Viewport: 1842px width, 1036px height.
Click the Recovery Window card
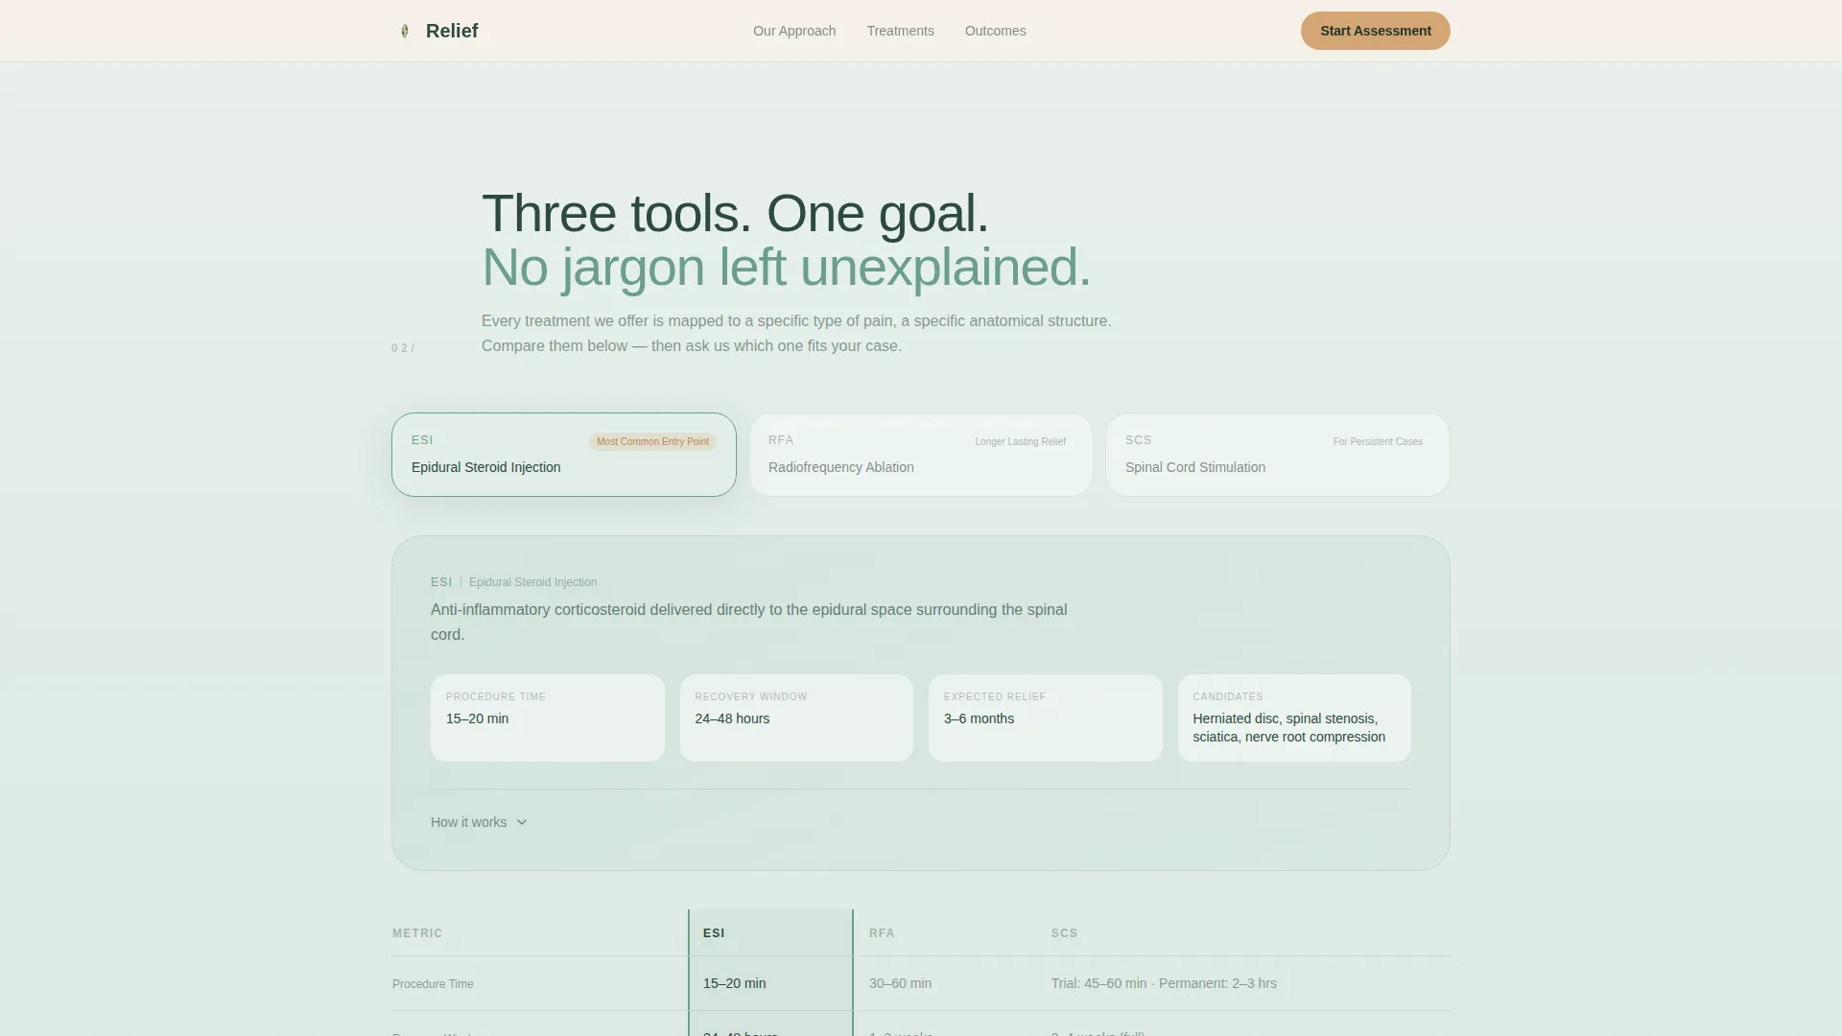click(796, 718)
